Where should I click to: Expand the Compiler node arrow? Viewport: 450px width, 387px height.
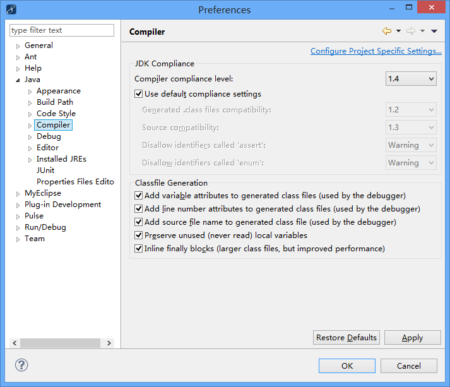[x=30, y=126]
